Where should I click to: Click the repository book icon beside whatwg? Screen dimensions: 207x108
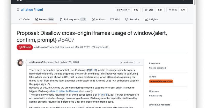18,10
